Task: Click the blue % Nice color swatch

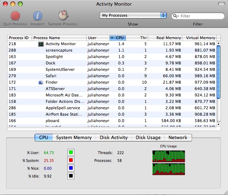Action: (71, 168)
